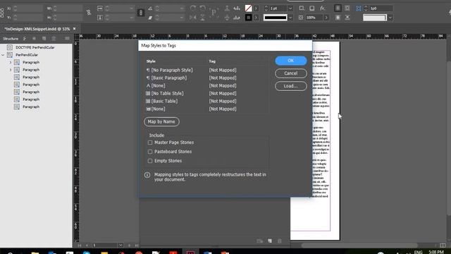Expand the second Paragraph element
This screenshot has width=451, height=254.
tap(11, 70)
